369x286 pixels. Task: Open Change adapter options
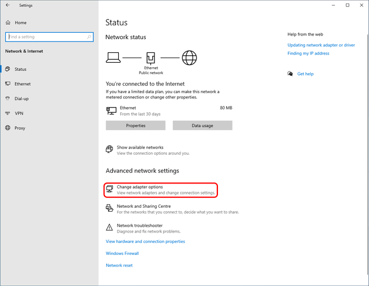tap(140, 187)
